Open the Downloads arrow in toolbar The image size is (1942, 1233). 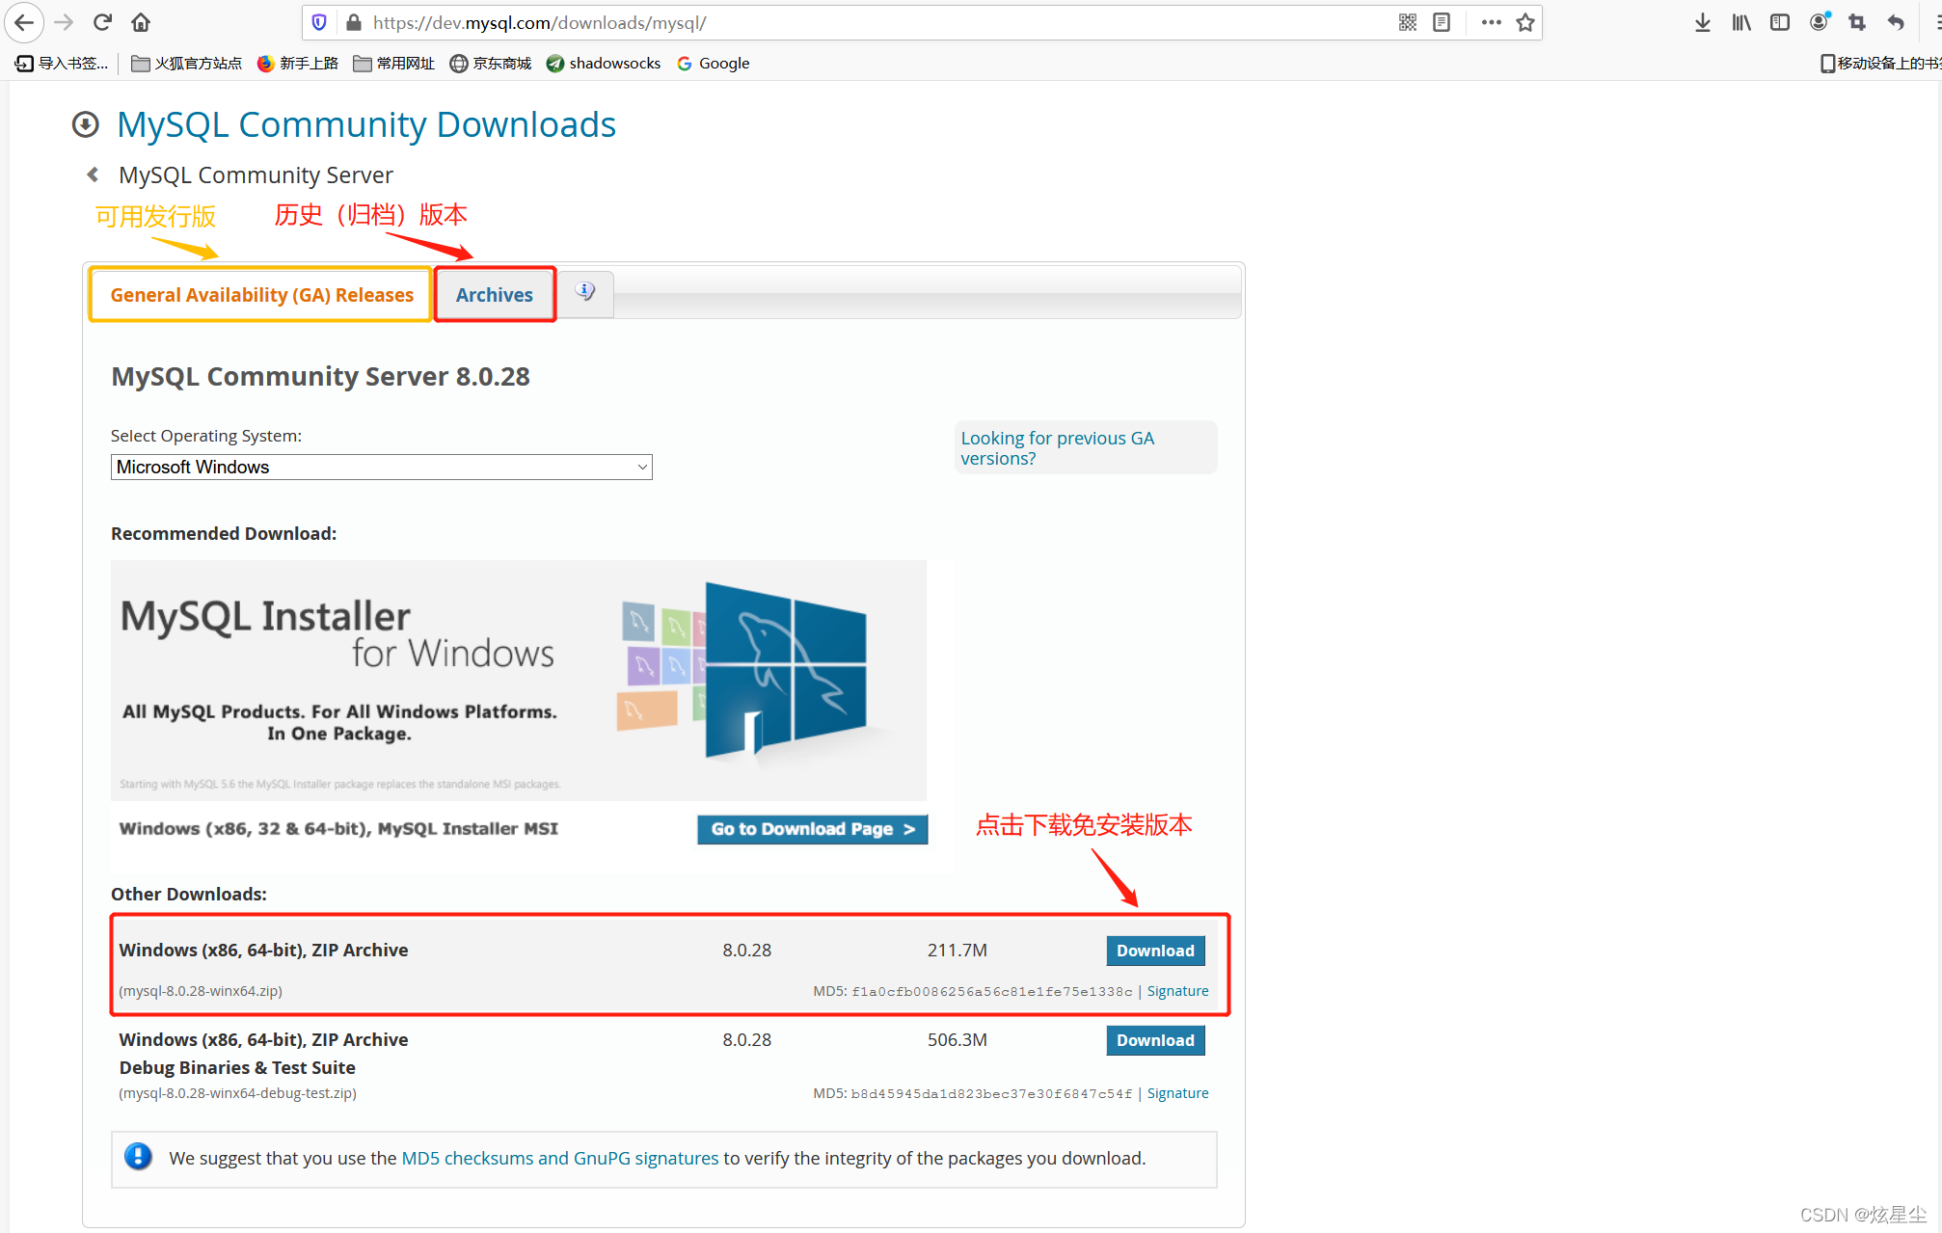1703,22
